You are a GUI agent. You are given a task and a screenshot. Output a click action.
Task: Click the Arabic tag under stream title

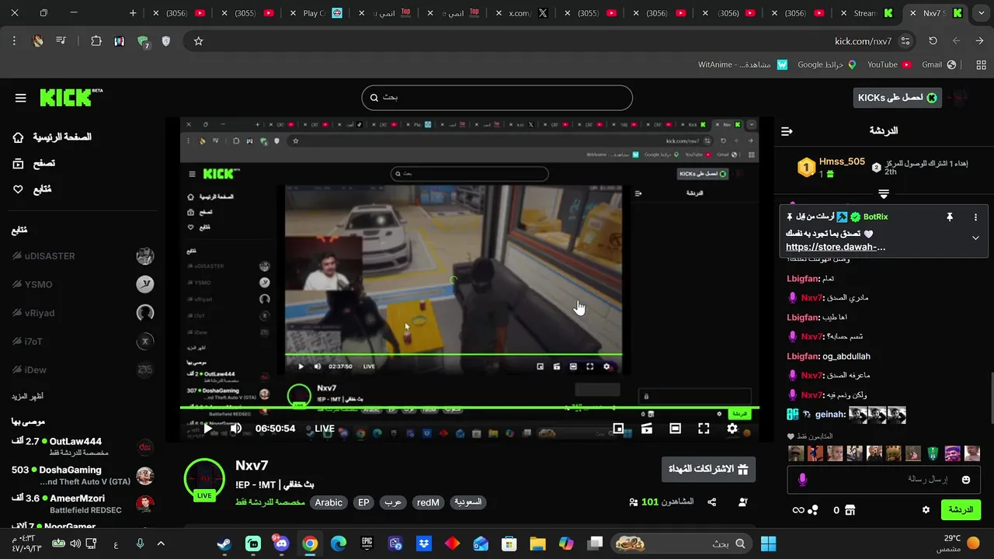tap(328, 503)
